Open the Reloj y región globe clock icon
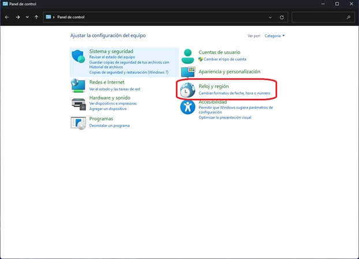 [x=188, y=90]
